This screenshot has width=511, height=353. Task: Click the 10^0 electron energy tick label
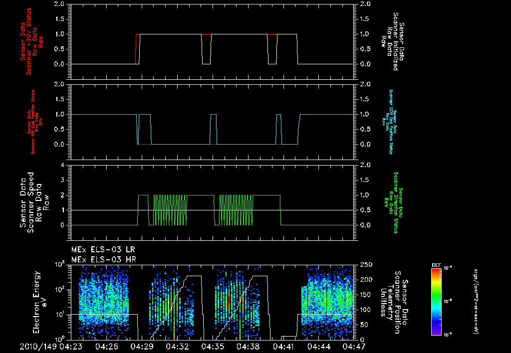[x=60, y=339]
